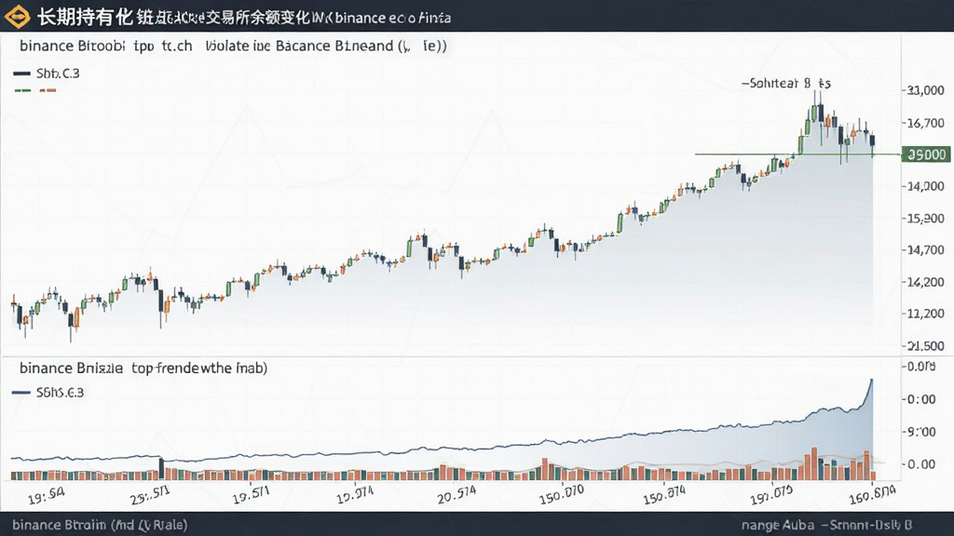Click the 14,700 label on the price axis
This screenshot has width=954, height=536.
click(925, 249)
